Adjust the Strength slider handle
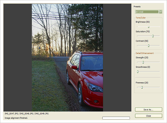 (143, 62)
